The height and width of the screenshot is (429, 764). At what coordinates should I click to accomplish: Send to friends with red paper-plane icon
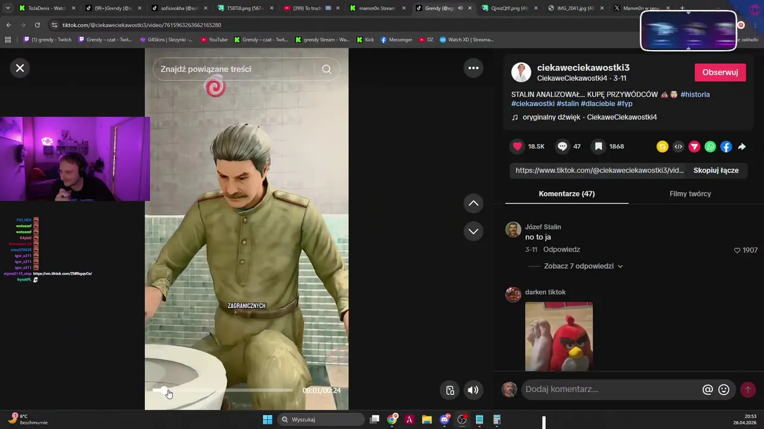(694, 147)
